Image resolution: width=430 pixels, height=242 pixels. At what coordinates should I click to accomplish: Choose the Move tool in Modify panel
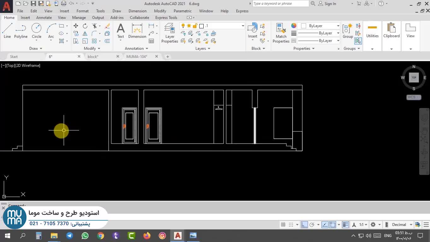tap(76, 26)
